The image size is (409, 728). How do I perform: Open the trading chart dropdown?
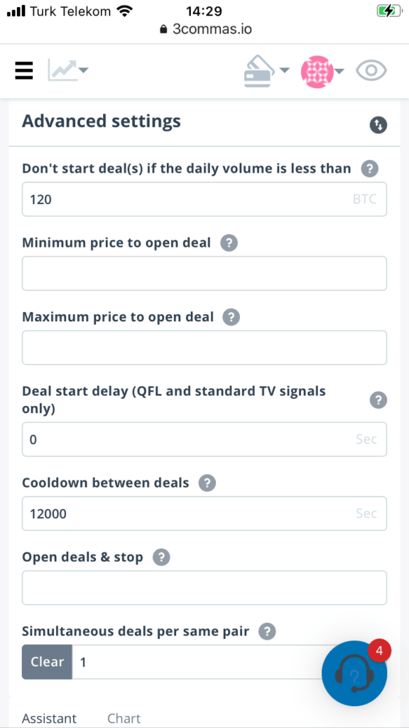coord(67,70)
